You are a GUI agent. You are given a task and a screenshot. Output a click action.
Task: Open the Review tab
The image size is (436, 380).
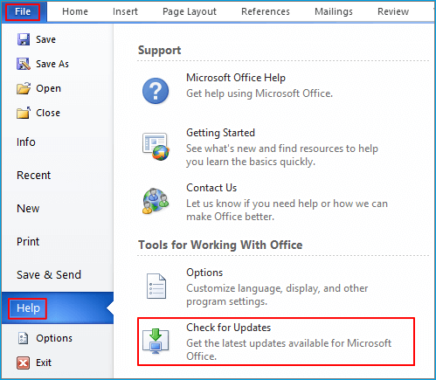393,11
